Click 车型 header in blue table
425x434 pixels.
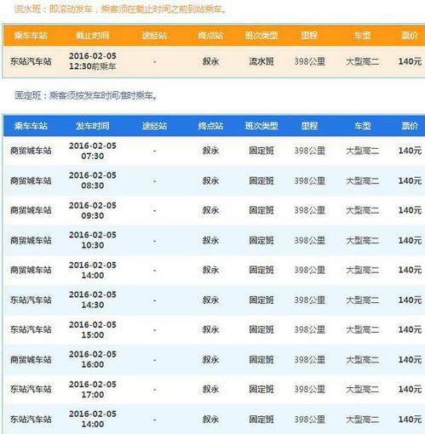(x=363, y=126)
